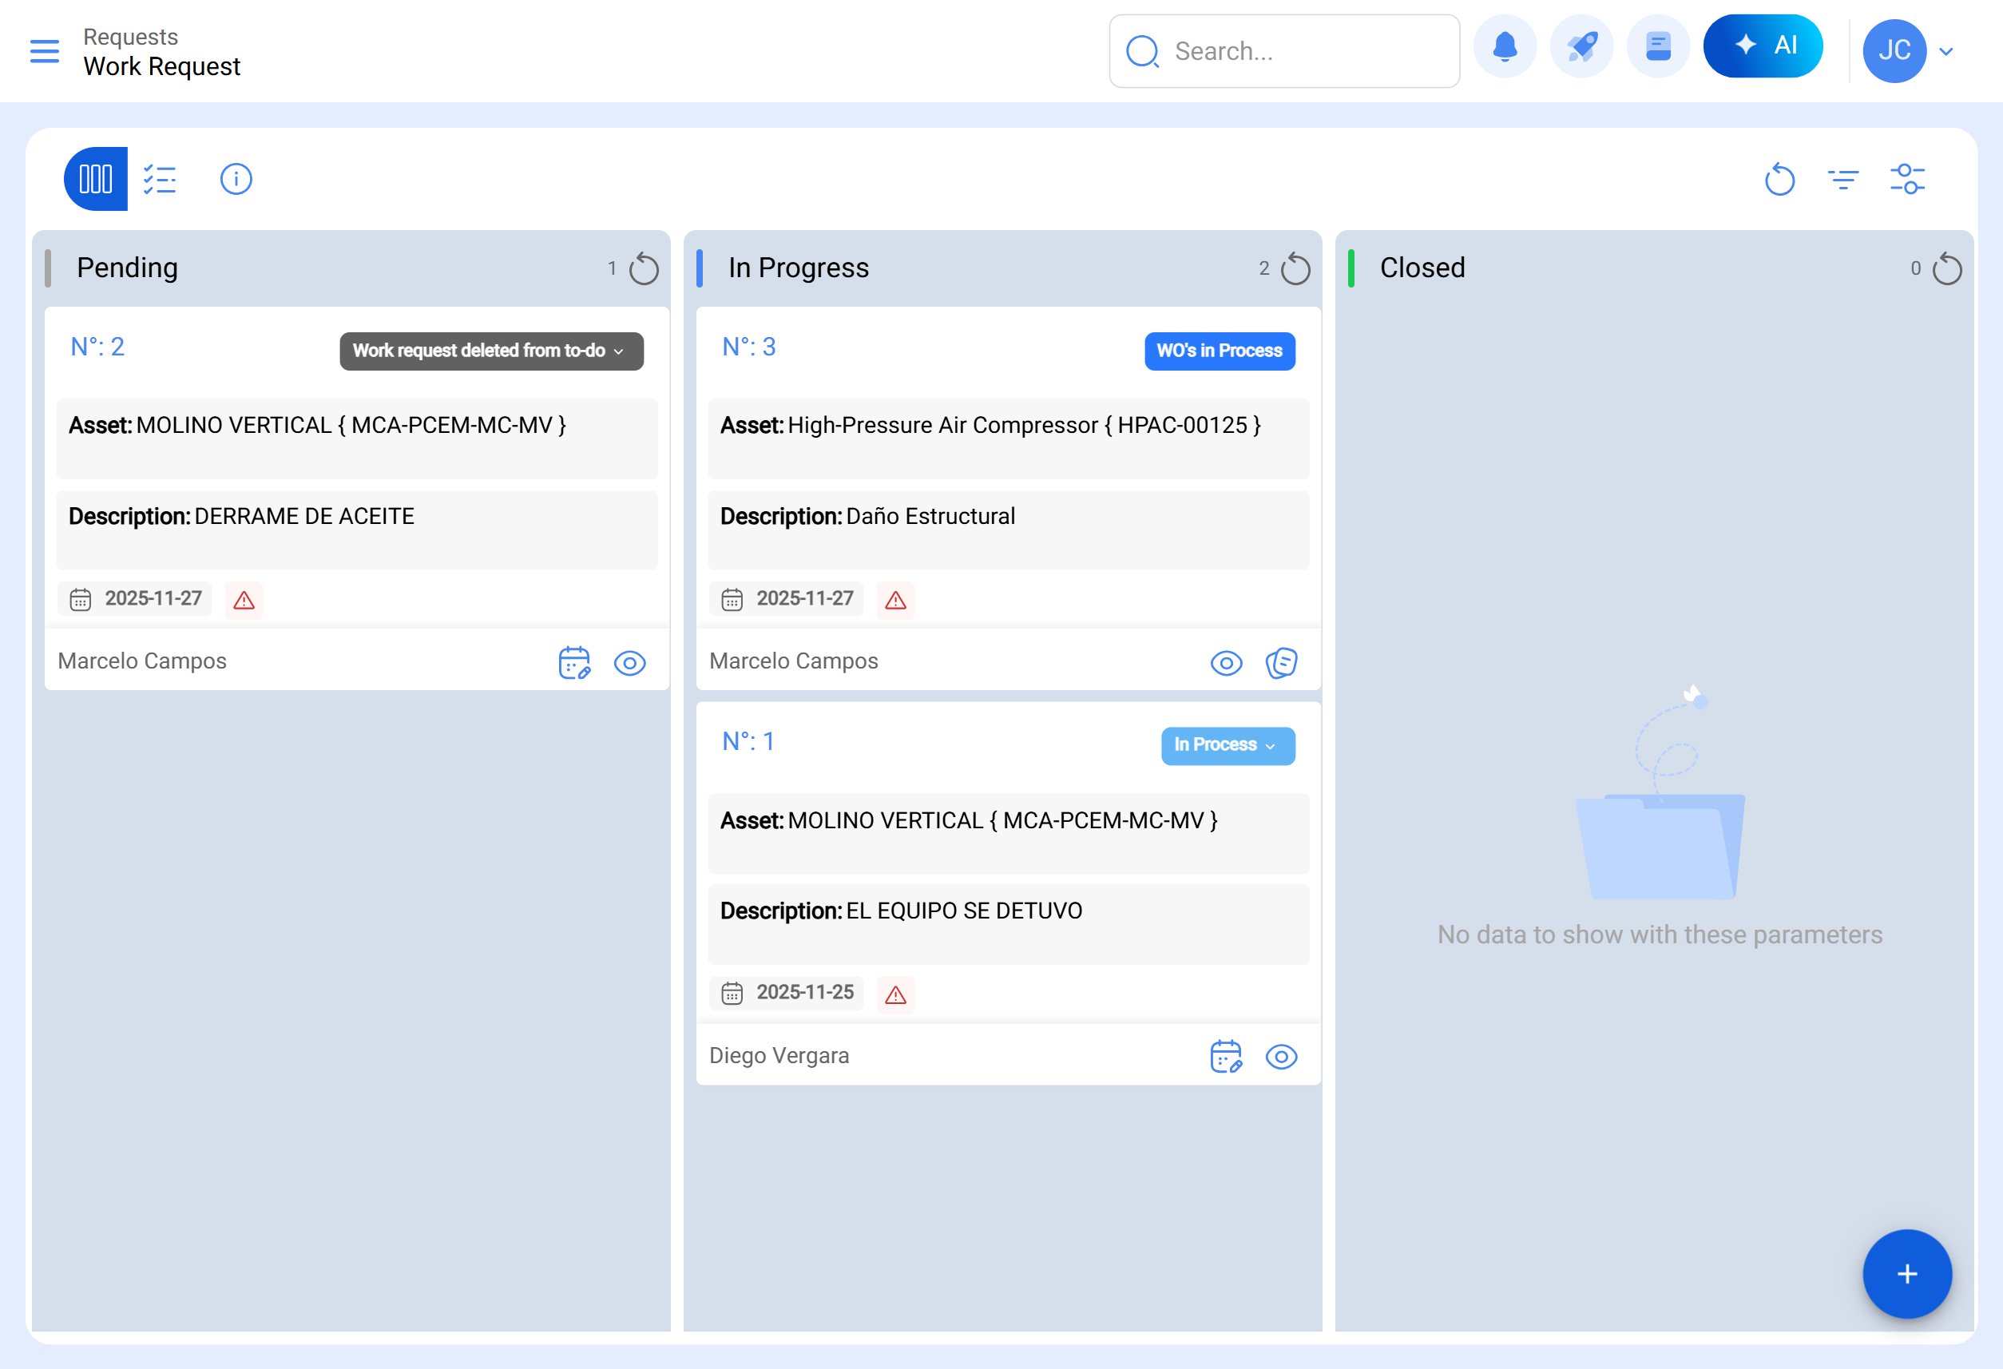Refresh the board using toolbar reload icon
This screenshot has width=2003, height=1369.
click(x=1779, y=180)
